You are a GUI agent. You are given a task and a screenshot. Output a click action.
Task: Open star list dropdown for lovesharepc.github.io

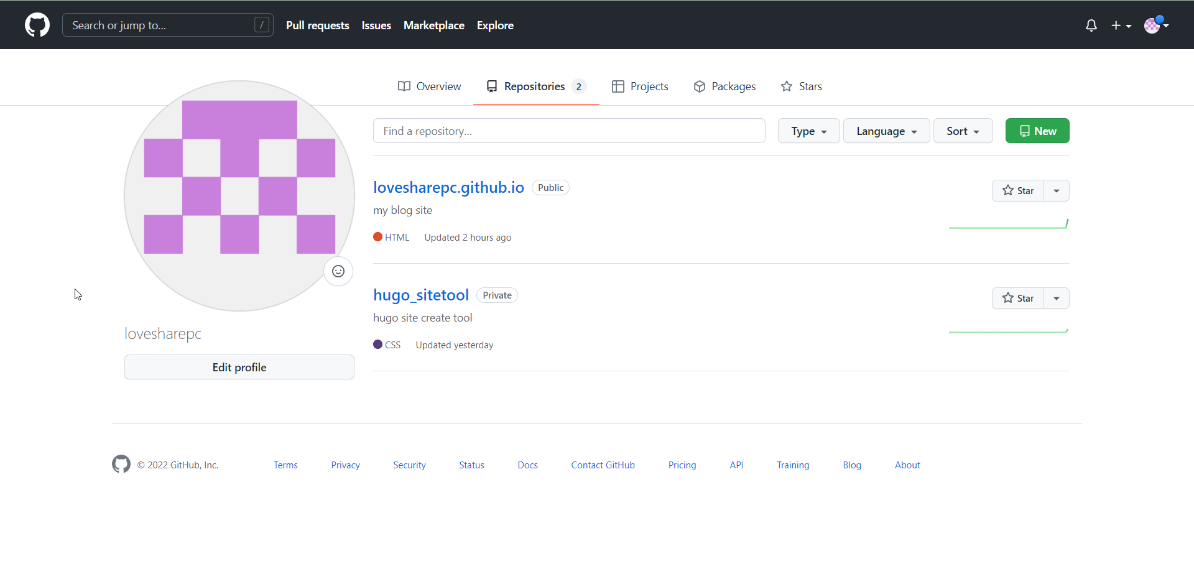point(1057,191)
